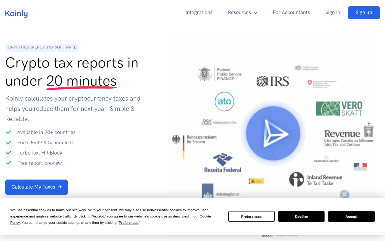The image size is (385, 241).
Task: Click the Sign in link
Action: pyautogui.click(x=333, y=12)
